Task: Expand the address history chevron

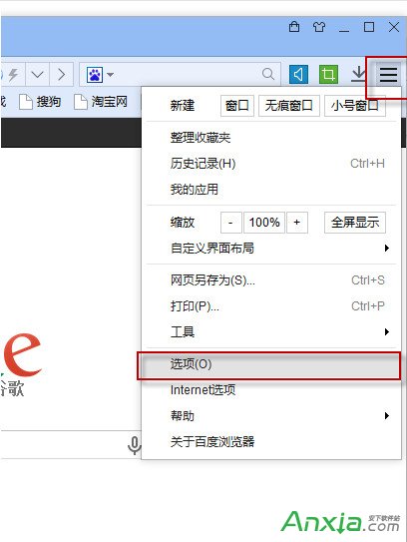Action: click(37, 74)
